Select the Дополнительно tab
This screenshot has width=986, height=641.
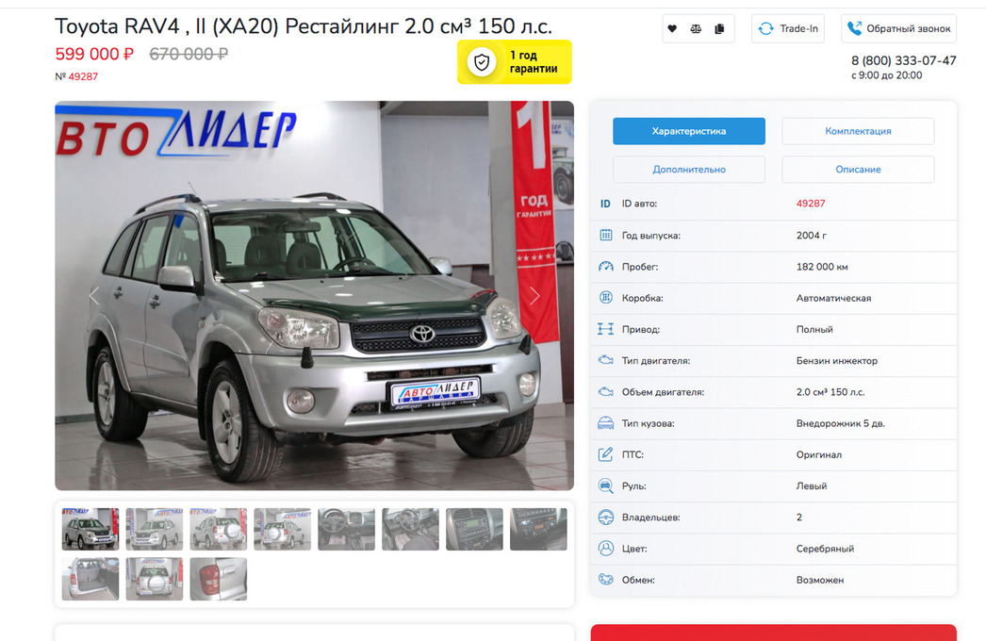pos(688,170)
